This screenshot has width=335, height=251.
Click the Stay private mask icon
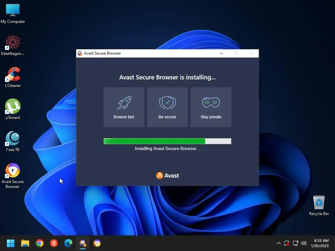[x=211, y=102]
